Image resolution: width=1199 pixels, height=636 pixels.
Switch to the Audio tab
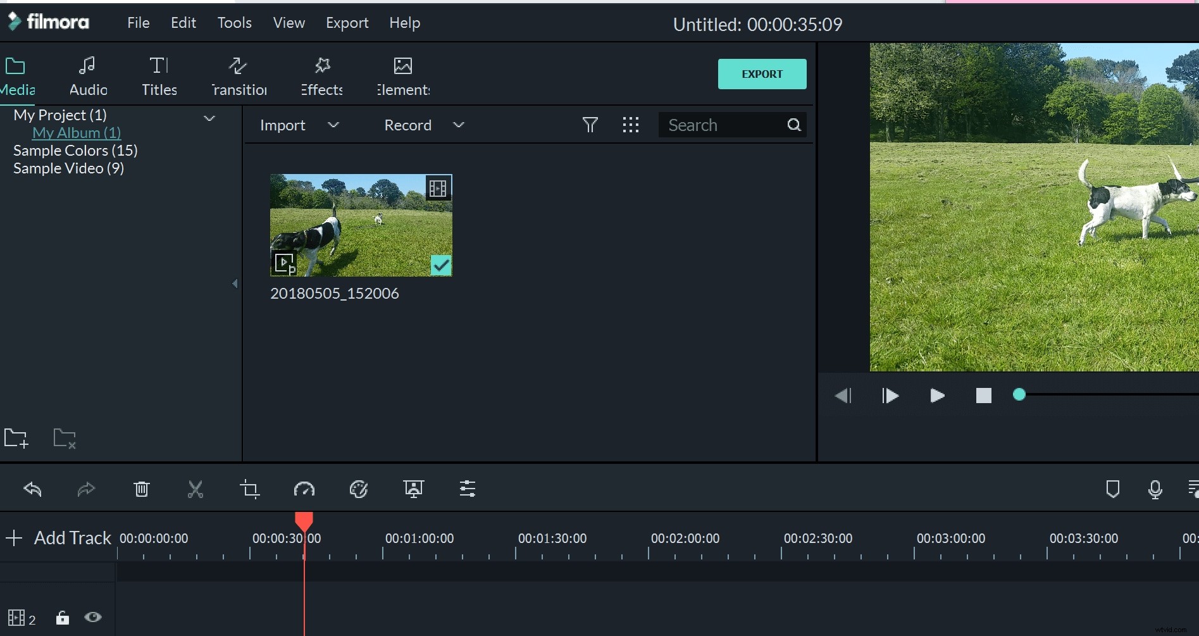click(87, 75)
